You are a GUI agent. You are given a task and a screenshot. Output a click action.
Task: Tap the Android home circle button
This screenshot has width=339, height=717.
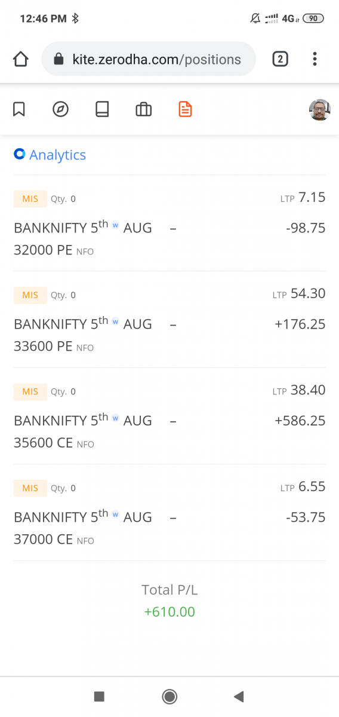[169, 696]
